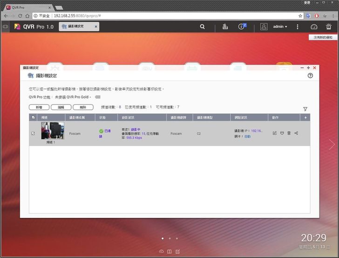
Task: Switch to the 攝影機設定 taskbar tab
Action: click(x=78, y=27)
